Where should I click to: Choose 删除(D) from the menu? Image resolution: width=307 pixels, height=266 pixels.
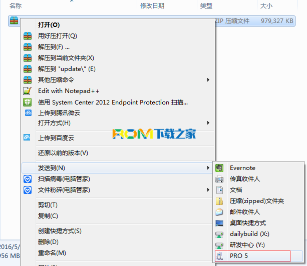point(48,242)
